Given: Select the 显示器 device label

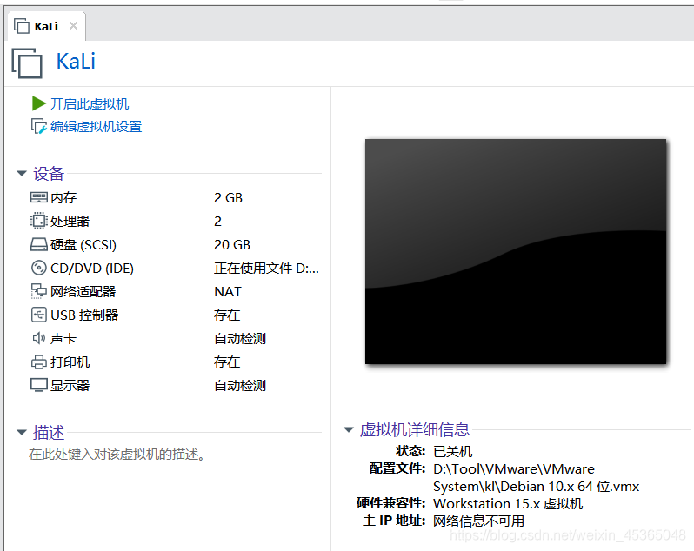Looking at the screenshot, I should (70, 386).
